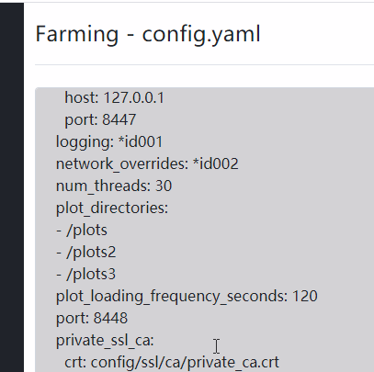Click the 127.0.0.1 address value
This screenshot has width=374, height=372.
coord(134,98)
